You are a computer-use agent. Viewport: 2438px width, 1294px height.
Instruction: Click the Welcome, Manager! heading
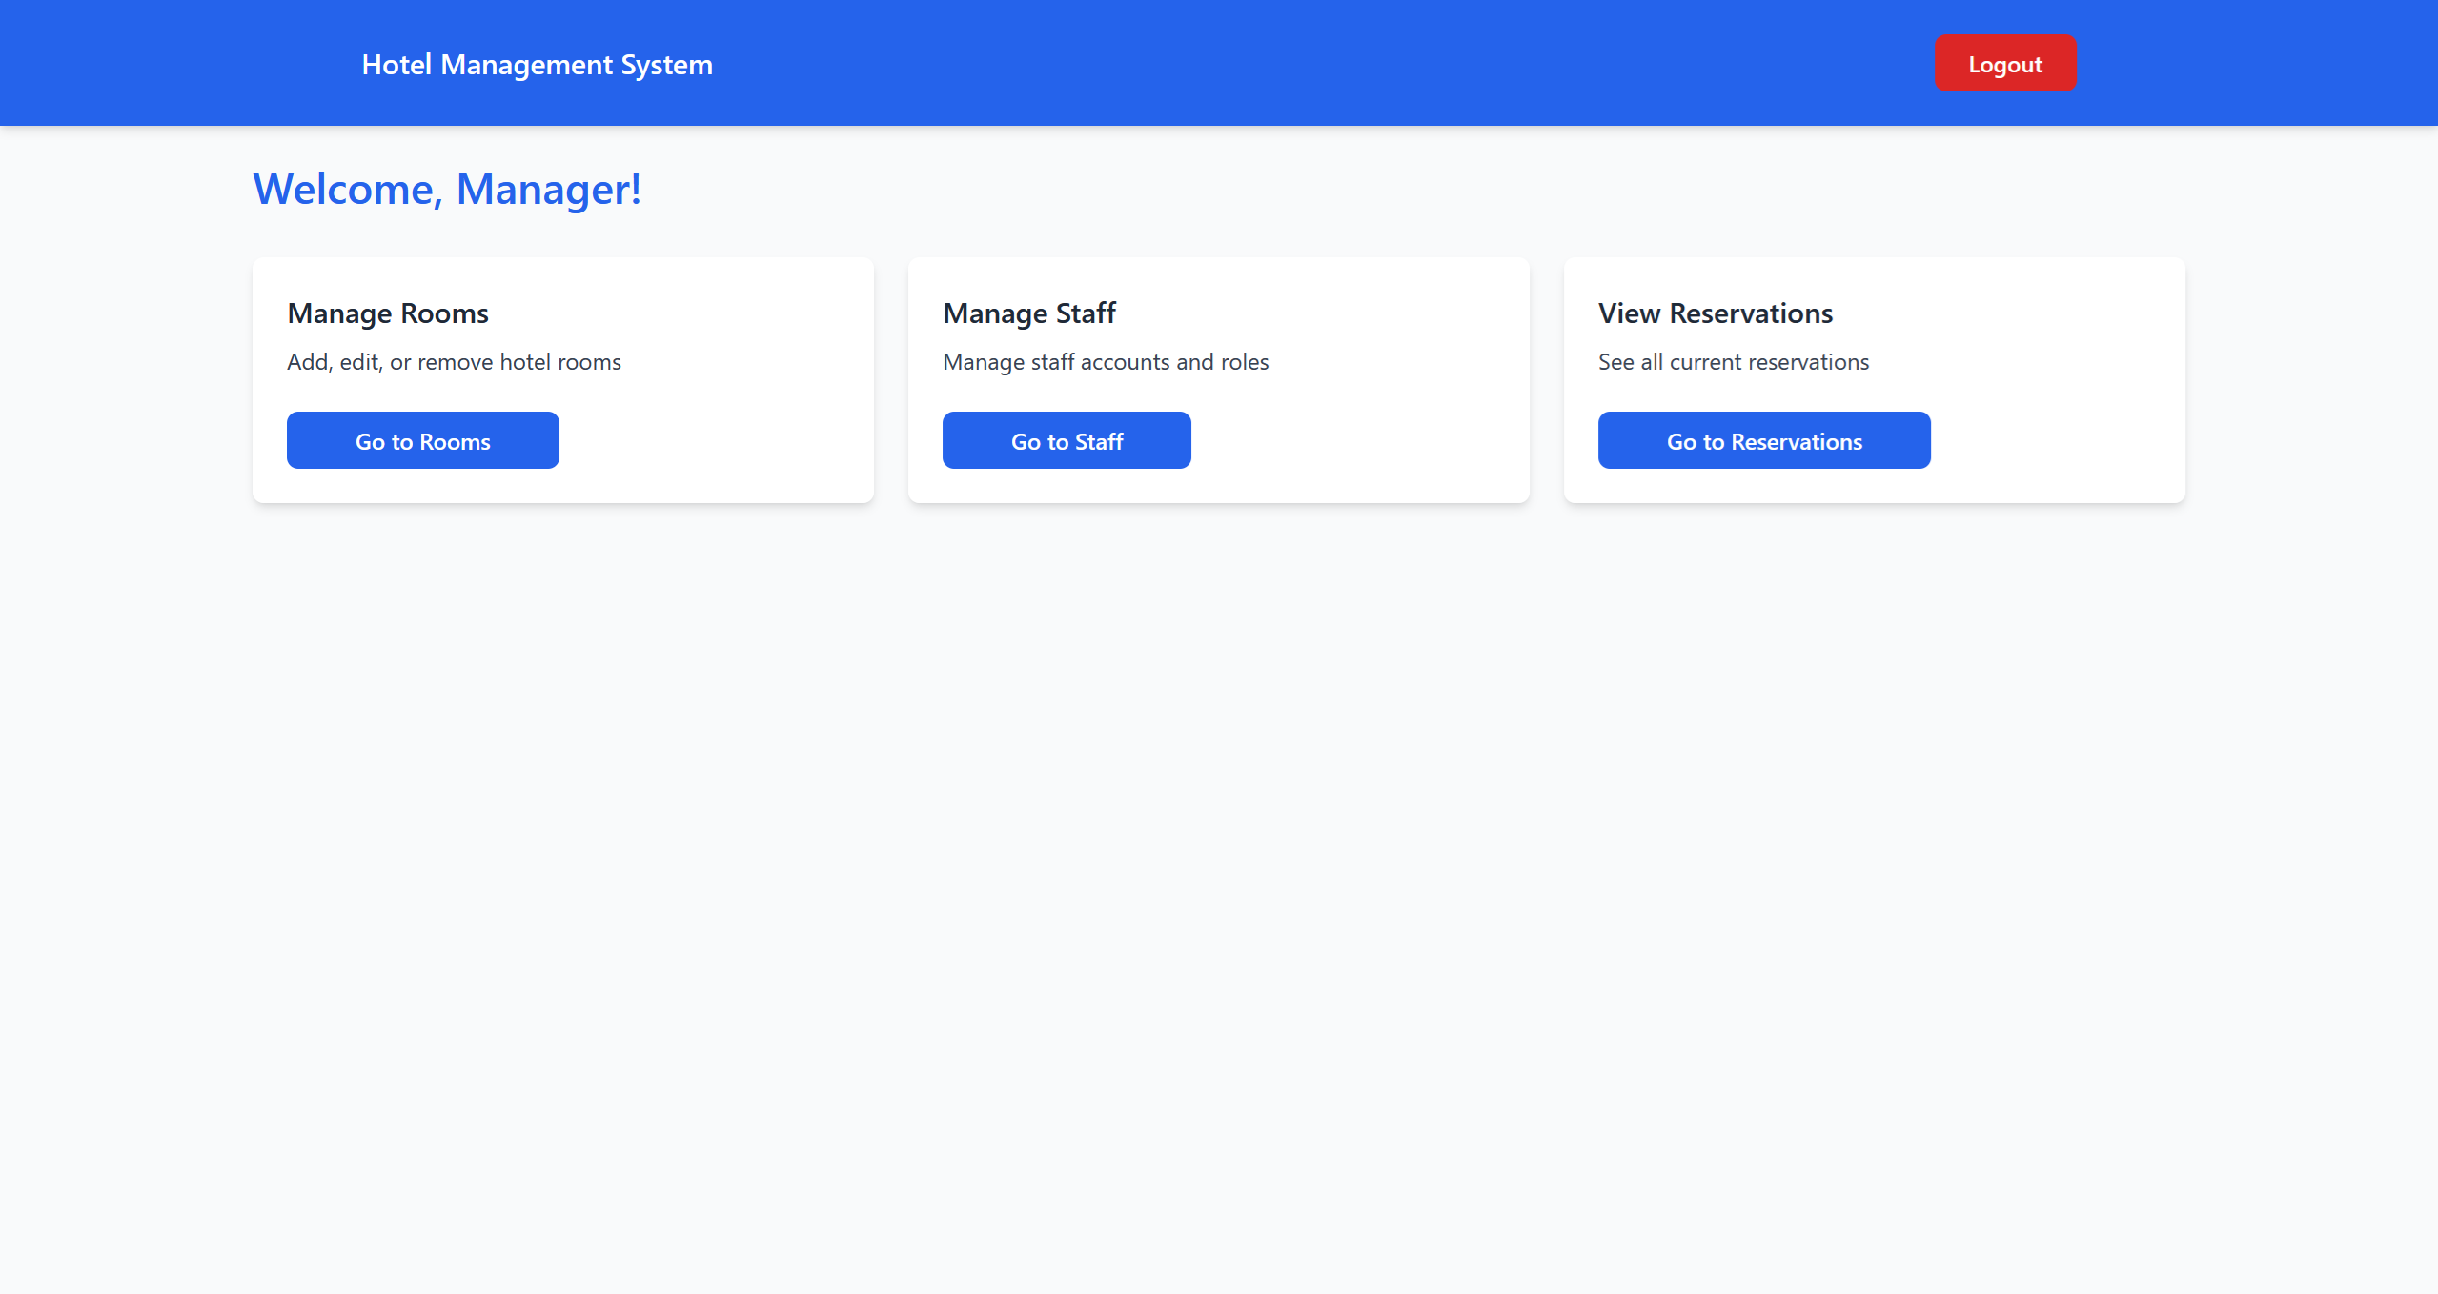[446, 190]
